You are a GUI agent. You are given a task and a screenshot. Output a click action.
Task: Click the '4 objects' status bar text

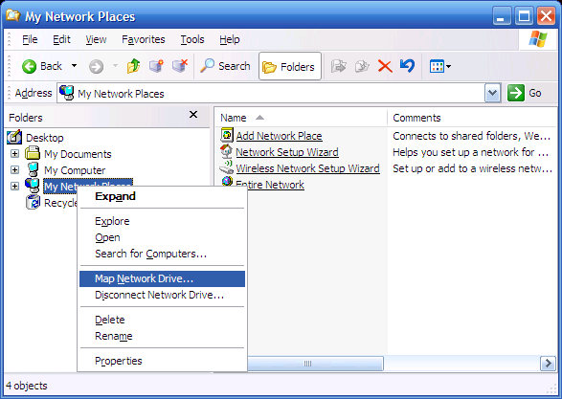point(27,386)
